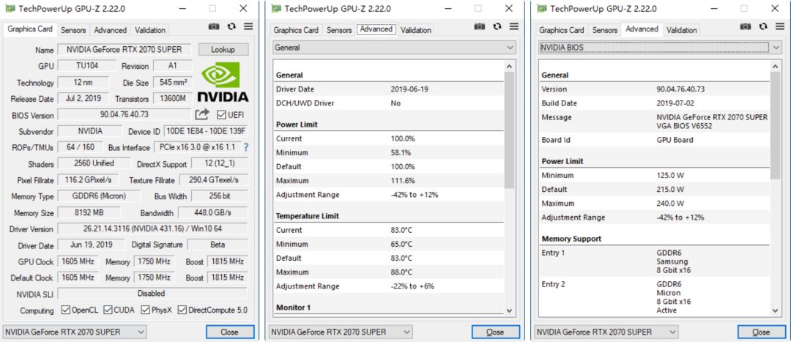Click the scrollbar thumb in middle window
The height and width of the screenshot is (342, 791).
coord(508,130)
